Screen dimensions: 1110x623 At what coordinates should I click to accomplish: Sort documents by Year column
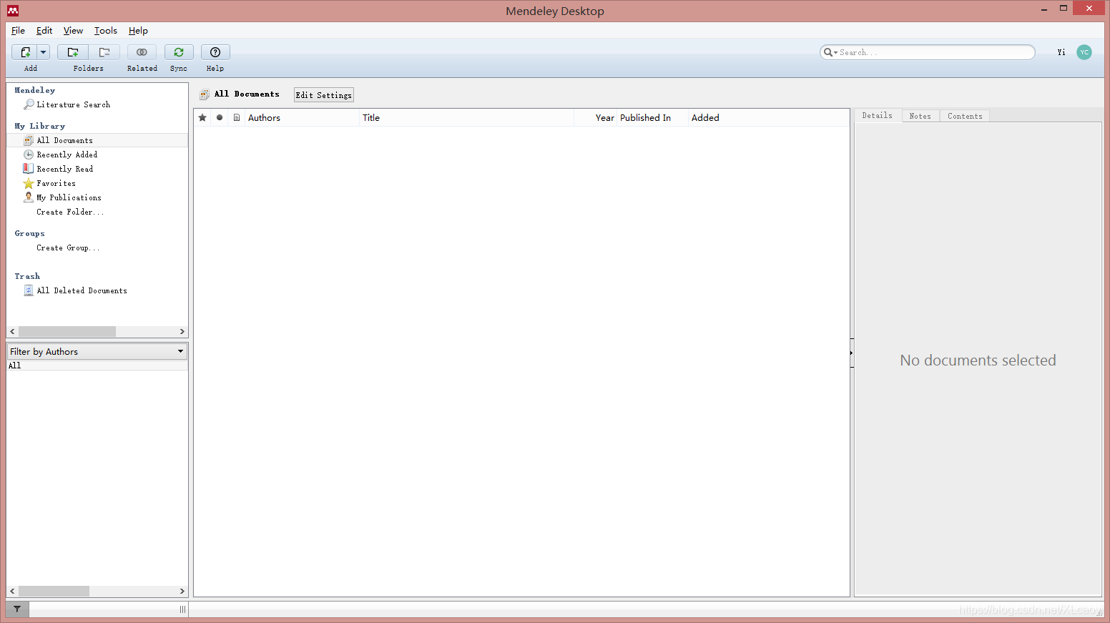596,117
